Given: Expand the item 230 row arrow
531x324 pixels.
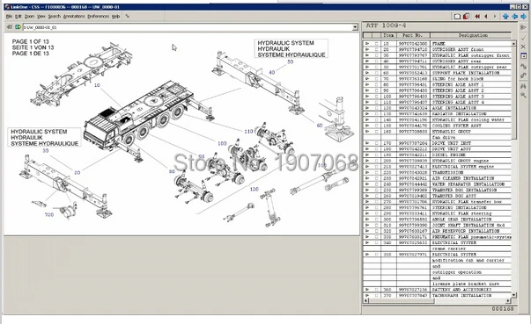Looking at the screenshot, I should pos(367,178).
